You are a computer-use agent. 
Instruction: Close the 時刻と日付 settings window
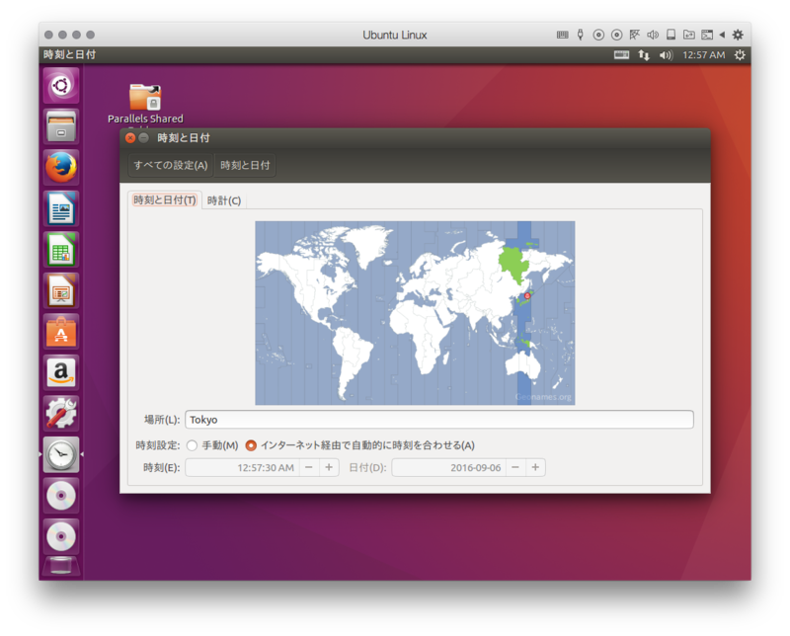(x=130, y=138)
